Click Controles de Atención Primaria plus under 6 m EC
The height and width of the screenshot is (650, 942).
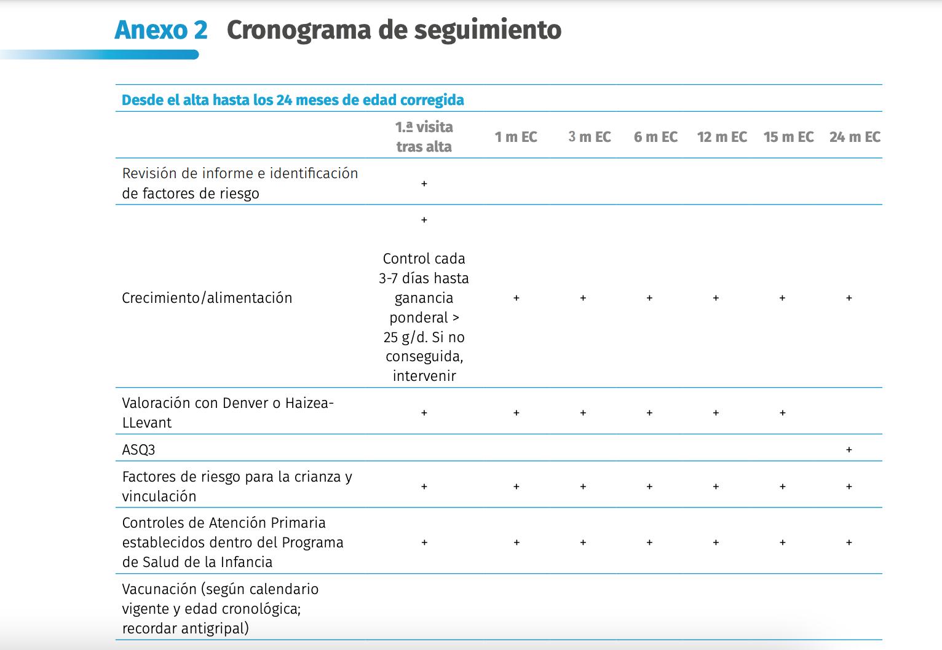(649, 542)
